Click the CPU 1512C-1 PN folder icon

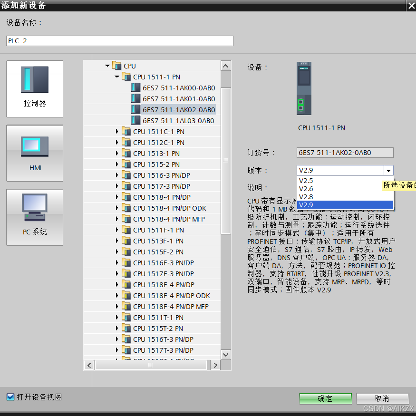tap(126, 142)
